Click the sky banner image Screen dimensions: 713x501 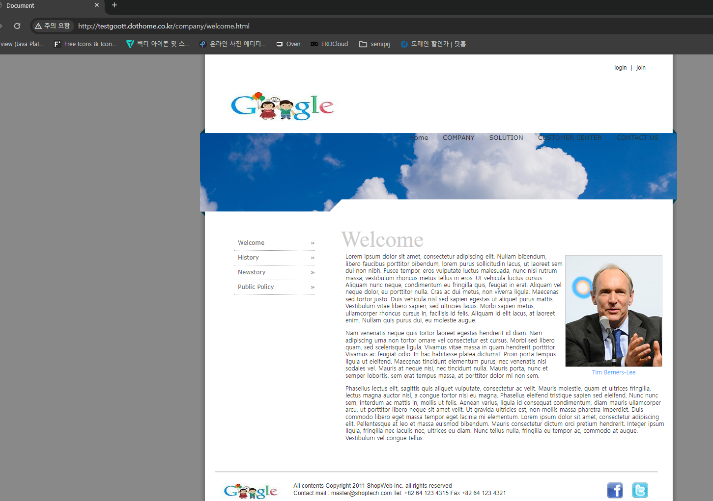(x=438, y=172)
